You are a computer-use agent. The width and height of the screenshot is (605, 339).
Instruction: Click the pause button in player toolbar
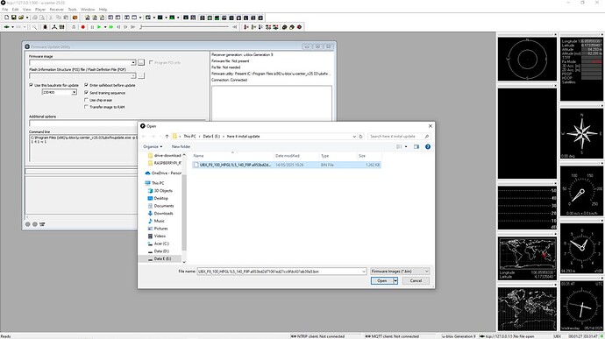tap(92, 27)
